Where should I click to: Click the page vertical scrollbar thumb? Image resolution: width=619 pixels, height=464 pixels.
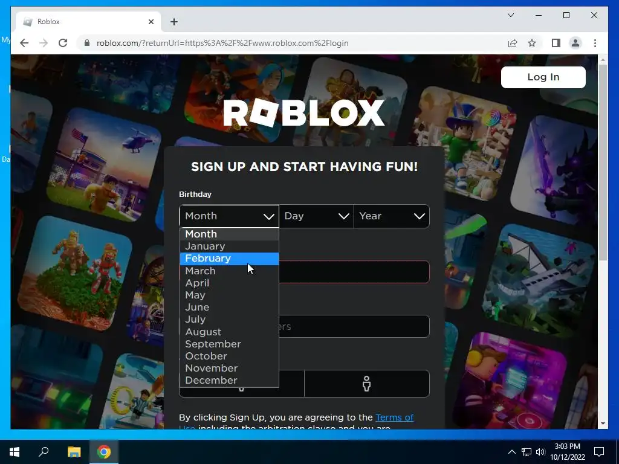[x=603, y=162]
